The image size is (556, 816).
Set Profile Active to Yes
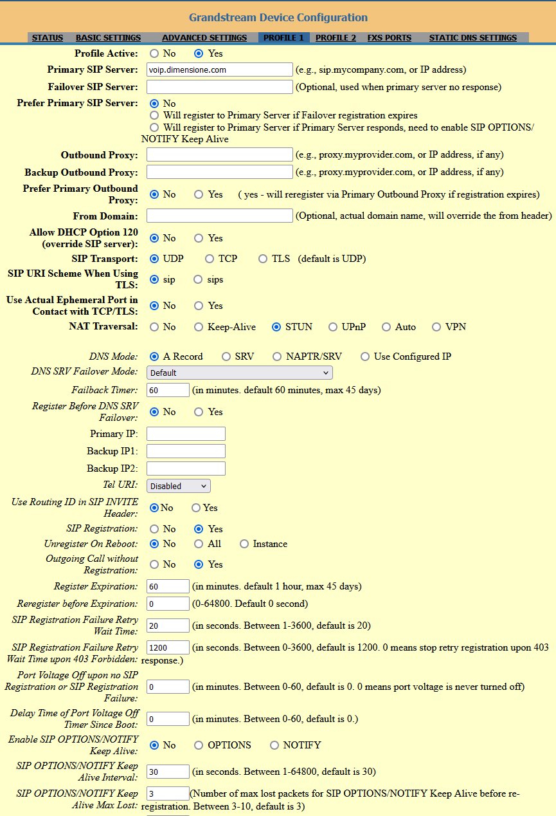pyautogui.click(x=199, y=53)
